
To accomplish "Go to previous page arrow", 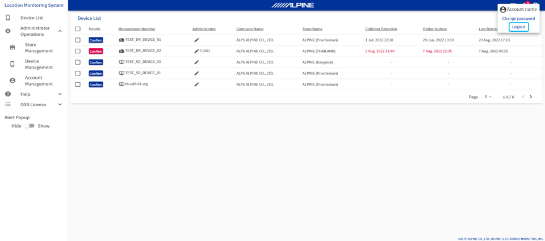I will click(523, 97).
